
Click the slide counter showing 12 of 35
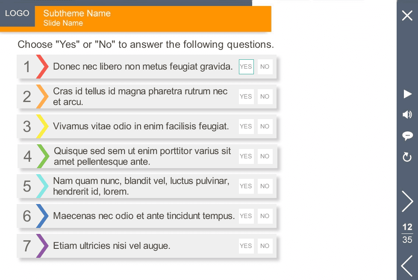click(x=407, y=233)
